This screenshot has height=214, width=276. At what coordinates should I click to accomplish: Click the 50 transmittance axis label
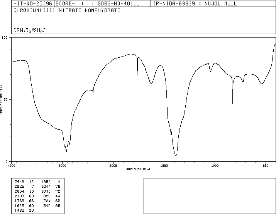tap(6, 99)
